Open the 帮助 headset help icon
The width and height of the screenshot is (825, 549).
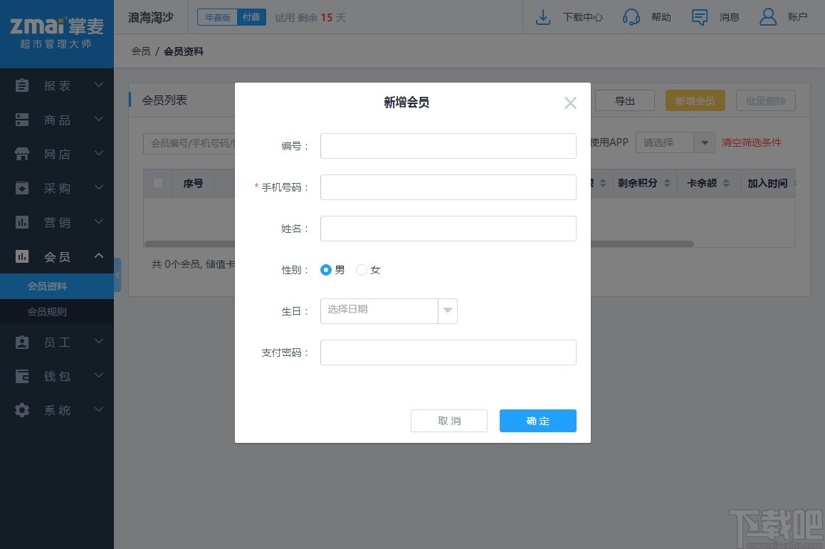point(631,16)
